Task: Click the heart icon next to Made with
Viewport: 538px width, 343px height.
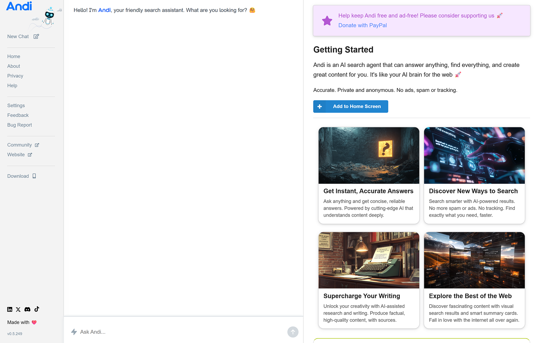Action: tap(34, 322)
